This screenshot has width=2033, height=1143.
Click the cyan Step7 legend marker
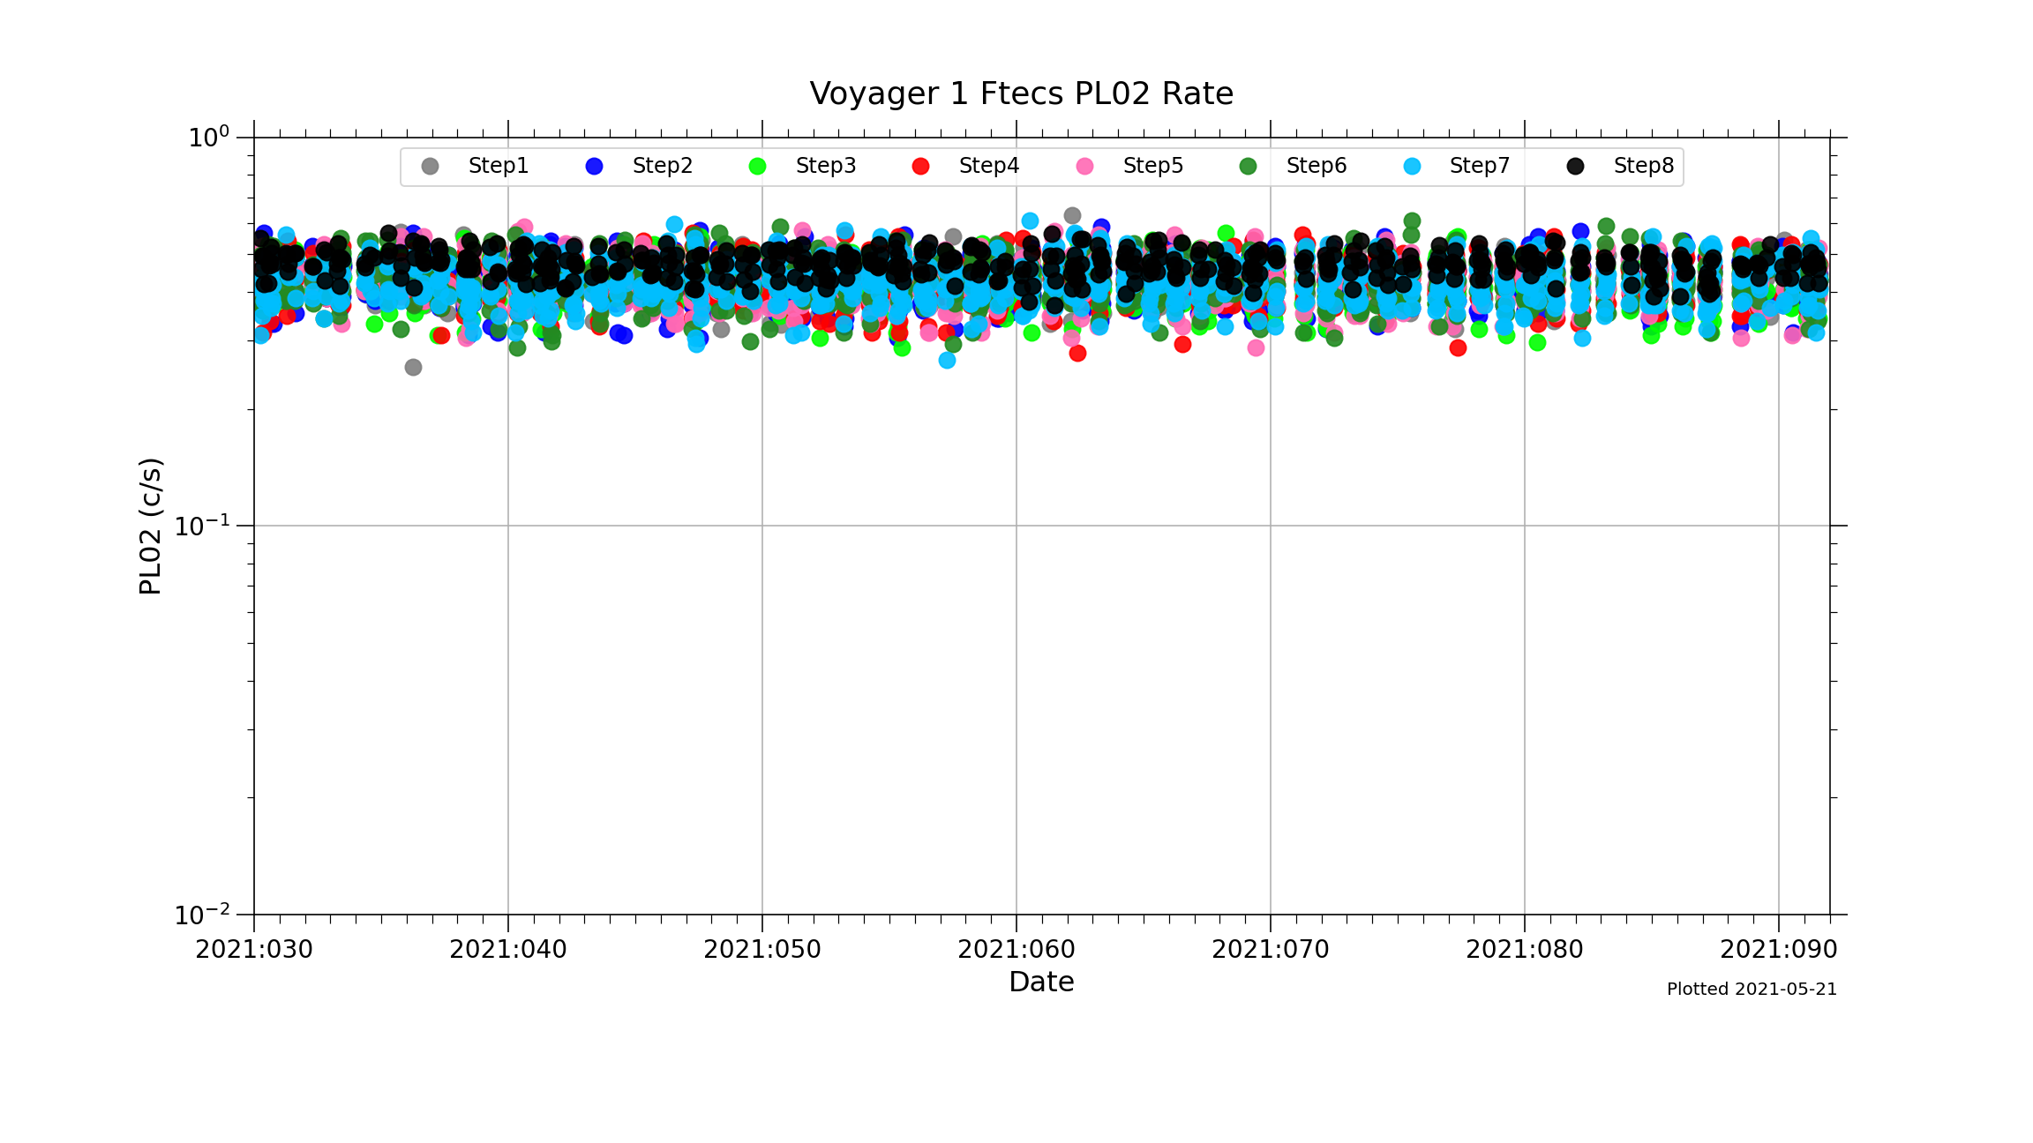pos(1412,167)
